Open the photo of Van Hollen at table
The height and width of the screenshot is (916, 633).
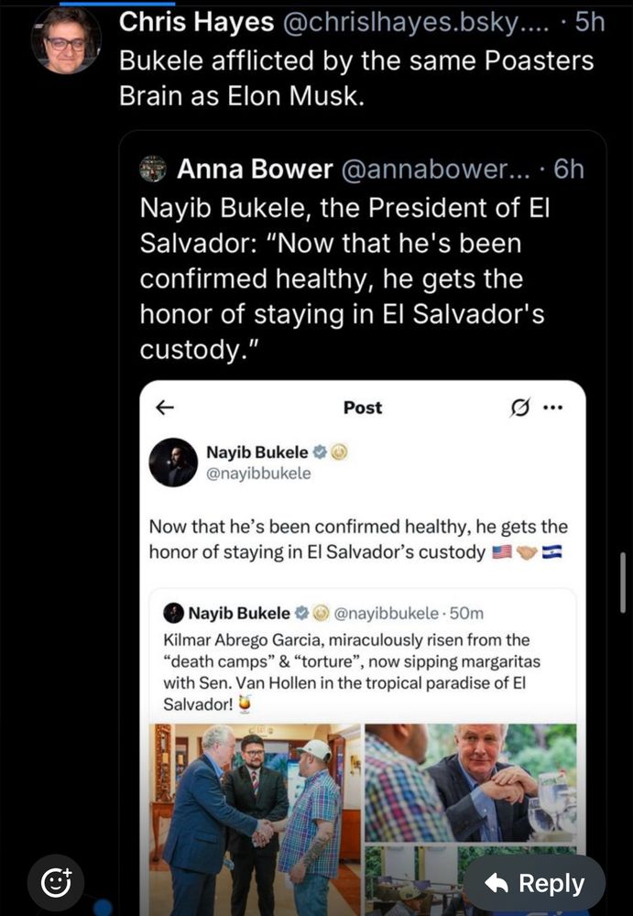[x=471, y=782]
